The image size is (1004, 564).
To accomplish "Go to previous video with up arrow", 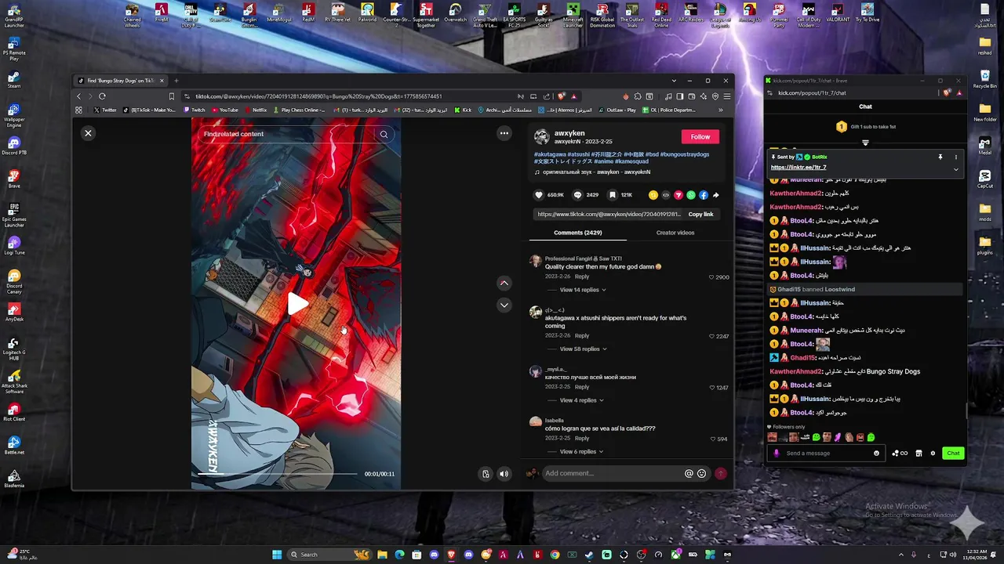I will pos(504,283).
